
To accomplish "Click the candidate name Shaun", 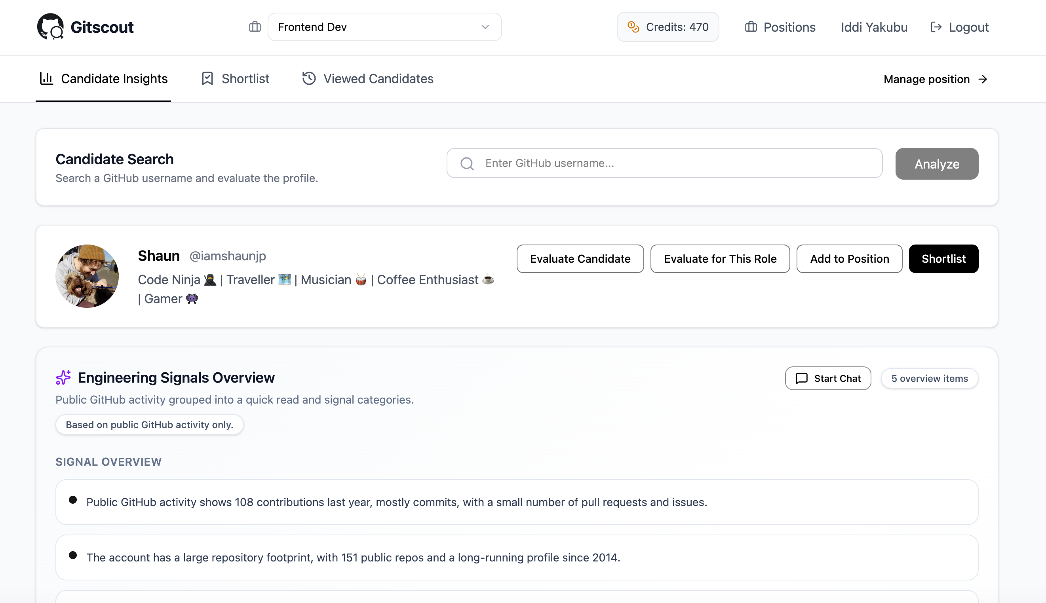I will (x=159, y=256).
